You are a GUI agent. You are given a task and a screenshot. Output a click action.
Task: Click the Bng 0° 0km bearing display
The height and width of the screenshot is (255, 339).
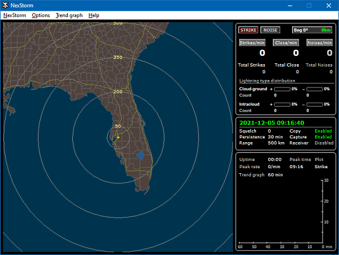[312, 30]
